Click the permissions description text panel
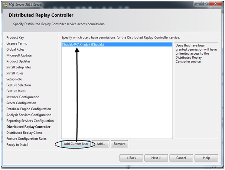 coord(196,90)
